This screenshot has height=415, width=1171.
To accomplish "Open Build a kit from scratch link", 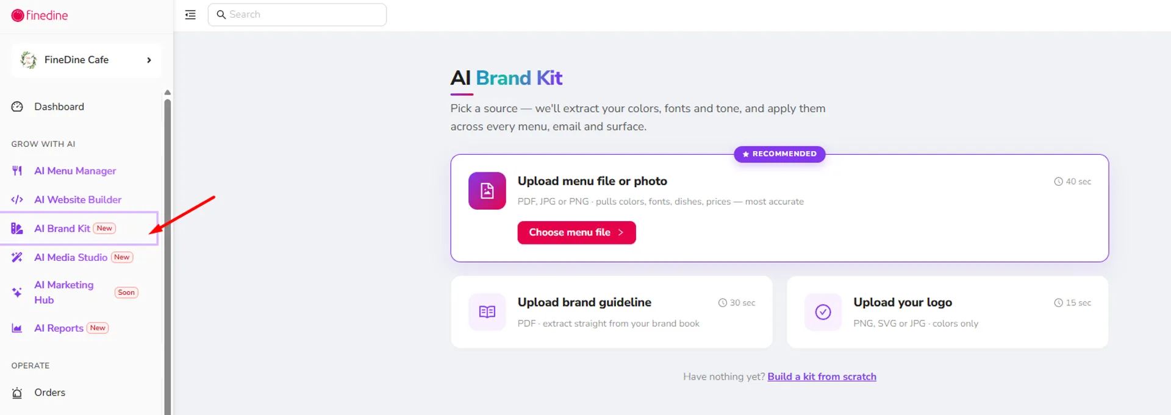I will (822, 377).
